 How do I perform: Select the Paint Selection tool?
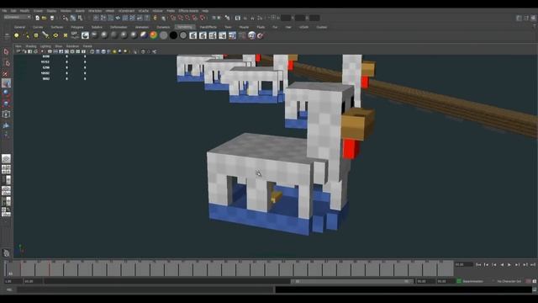pos(6,73)
